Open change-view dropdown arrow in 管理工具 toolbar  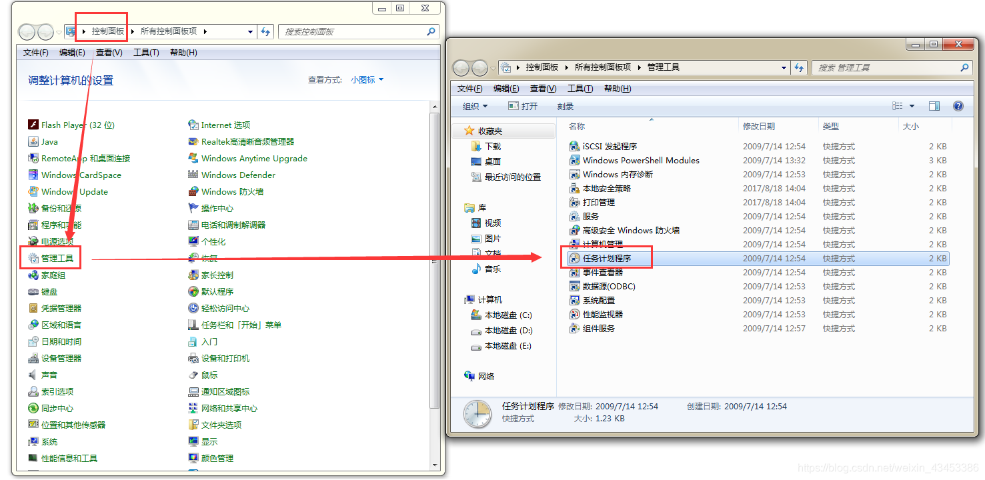coord(912,106)
